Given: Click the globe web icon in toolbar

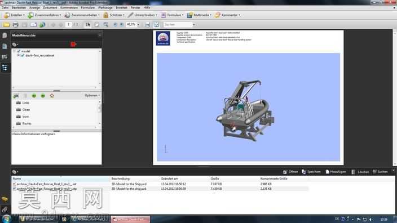Looking at the screenshot, I should pos(42,25).
